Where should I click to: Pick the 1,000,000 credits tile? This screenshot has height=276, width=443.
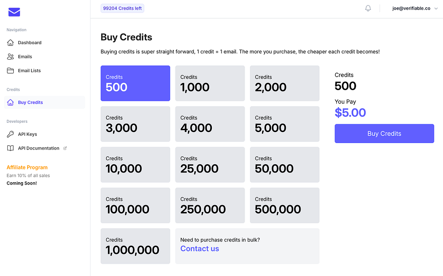tap(135, 246)
